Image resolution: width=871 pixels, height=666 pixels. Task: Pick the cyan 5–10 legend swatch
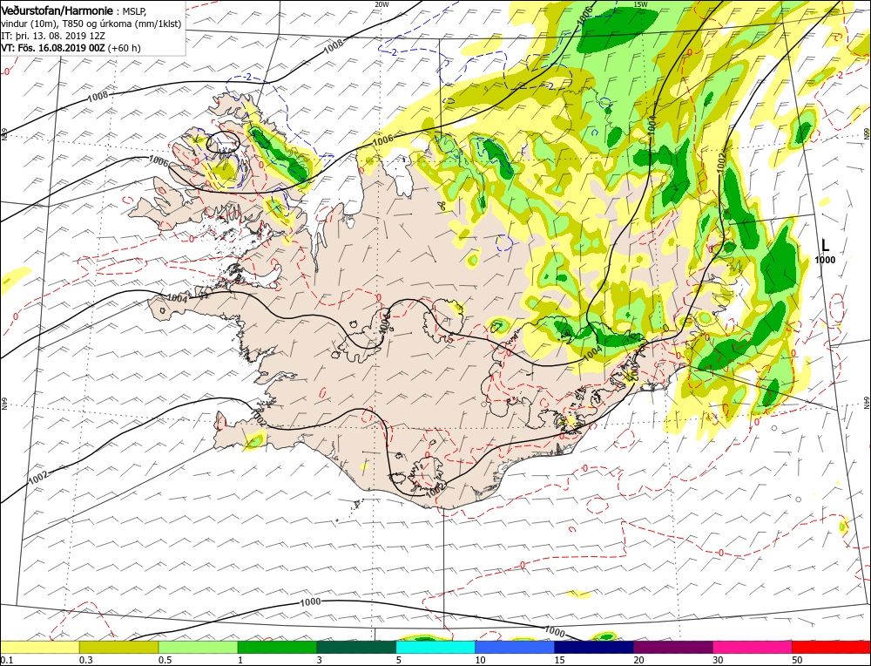(435, 647)
